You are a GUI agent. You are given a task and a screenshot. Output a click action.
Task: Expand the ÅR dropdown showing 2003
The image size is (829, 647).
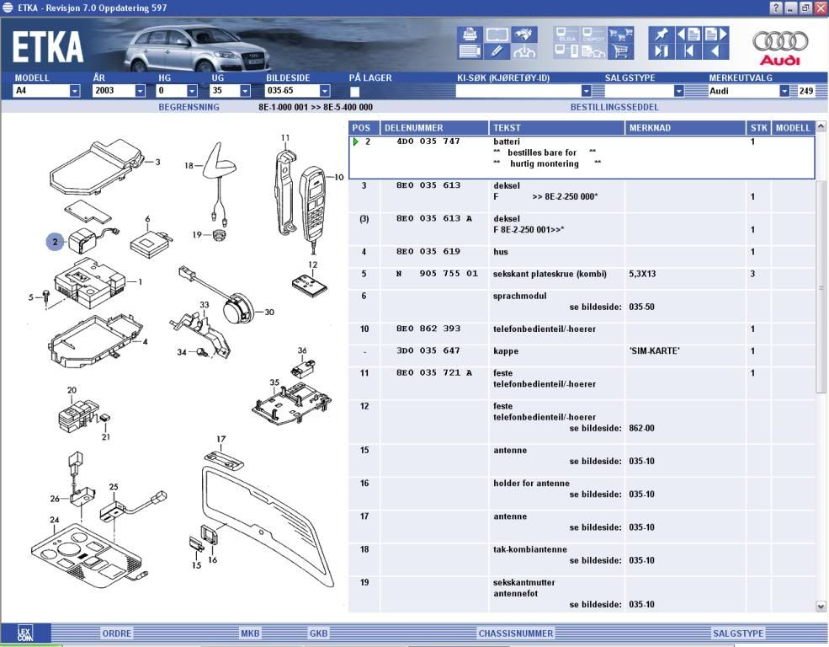tap(141, 91)
